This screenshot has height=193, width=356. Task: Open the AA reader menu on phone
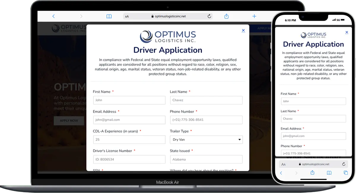point(284,164)
